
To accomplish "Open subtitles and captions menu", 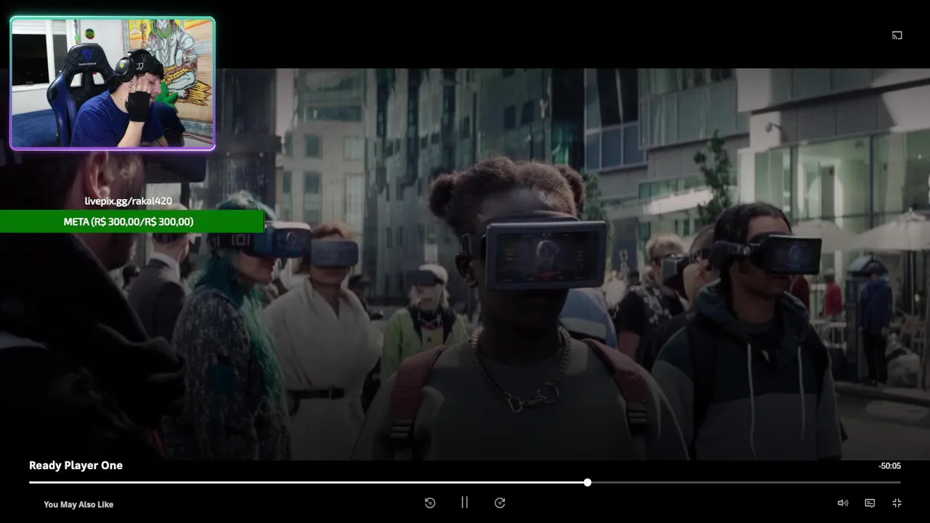I will point(870,503).
